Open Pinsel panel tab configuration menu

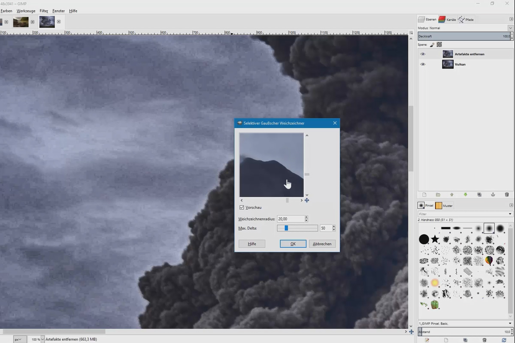(511, 205)
